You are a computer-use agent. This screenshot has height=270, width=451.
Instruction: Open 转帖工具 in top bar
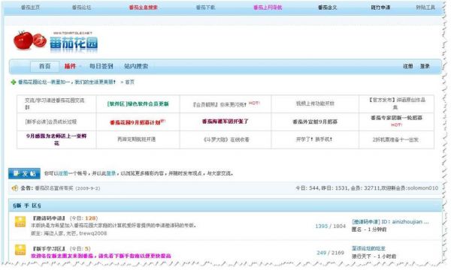(x=425, y=7)
